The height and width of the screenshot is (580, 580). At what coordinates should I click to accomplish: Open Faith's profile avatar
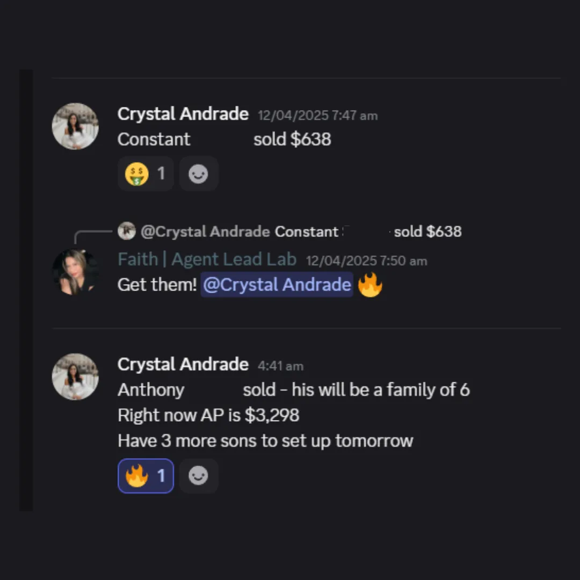coord(75,272)
